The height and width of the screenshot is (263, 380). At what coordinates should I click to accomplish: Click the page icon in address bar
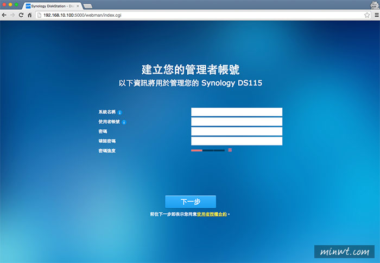click(39, 15)
